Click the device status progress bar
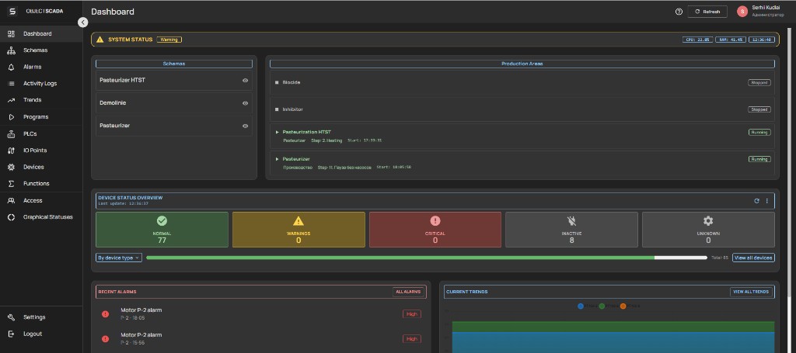796x353 pixels. pyautogui.click(x=427, y=258)
